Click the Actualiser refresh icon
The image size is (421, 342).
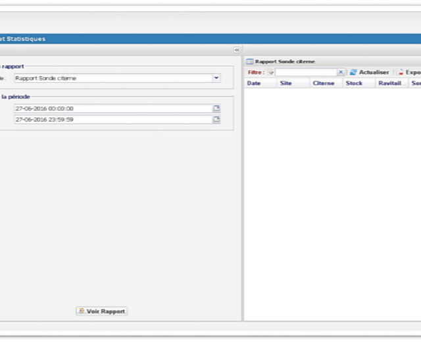[x=353, y=72]
